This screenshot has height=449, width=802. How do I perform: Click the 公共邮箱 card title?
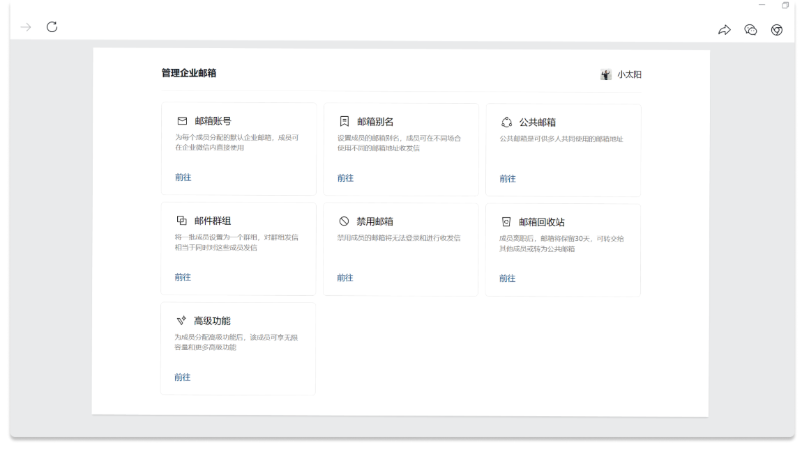[537, 122]
